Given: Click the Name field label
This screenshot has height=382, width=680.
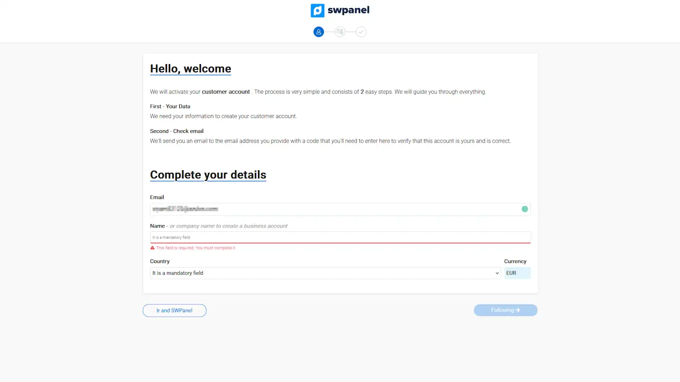Looking at the screenshot, I should pos(157,226).
